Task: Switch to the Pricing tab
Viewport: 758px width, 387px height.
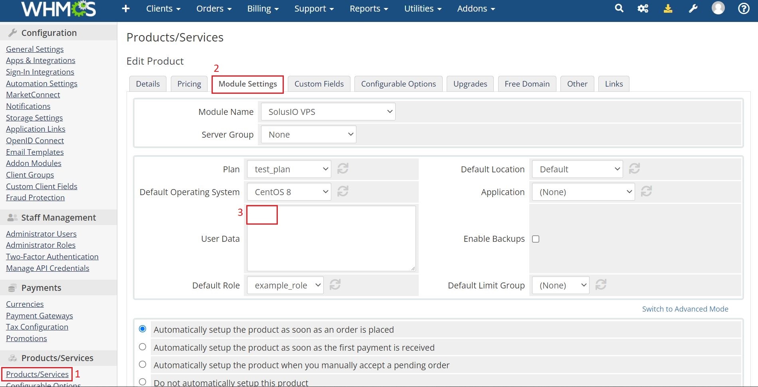Action: point(189,84)
